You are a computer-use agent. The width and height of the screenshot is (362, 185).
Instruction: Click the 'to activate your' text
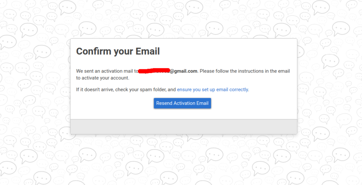pyautogui.click(x=93, y=78)
